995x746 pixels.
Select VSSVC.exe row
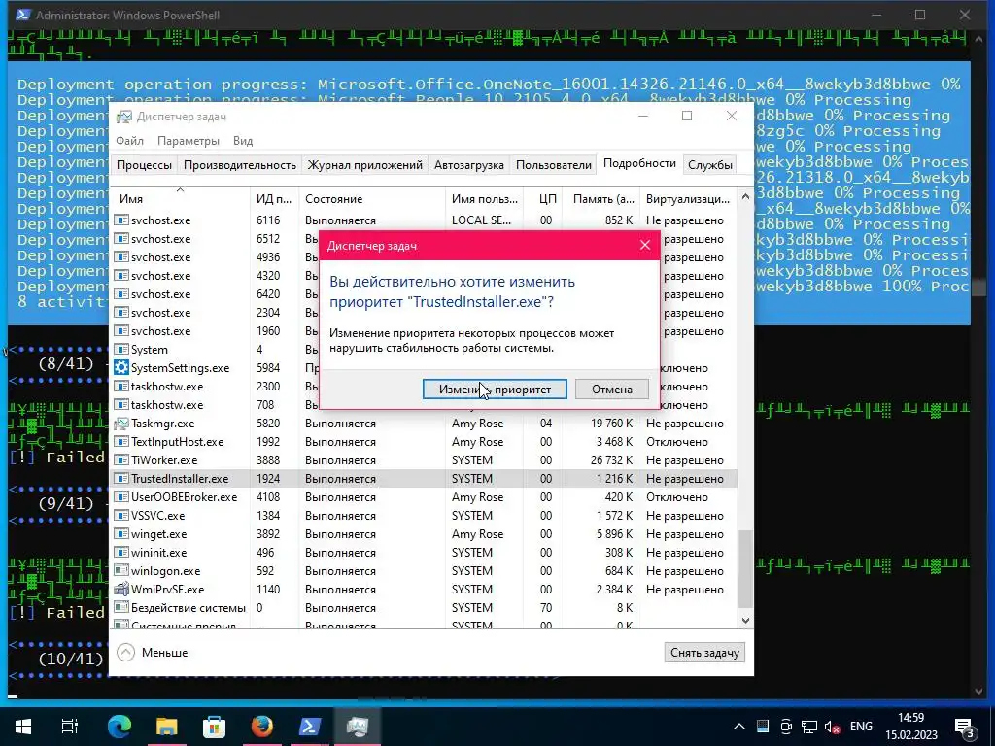424,515
